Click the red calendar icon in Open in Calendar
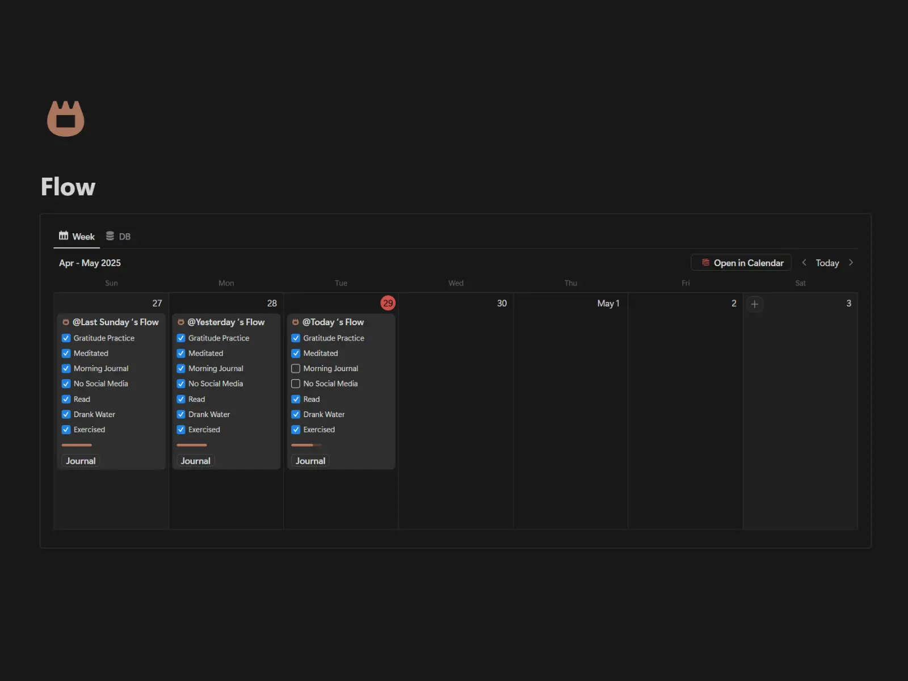 click(705, 263)
